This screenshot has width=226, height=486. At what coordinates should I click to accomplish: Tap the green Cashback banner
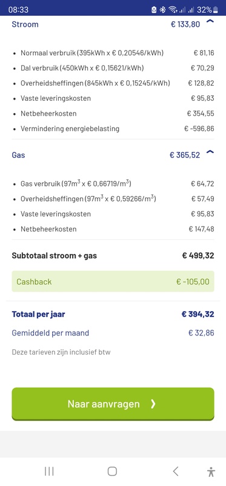(113, 281)
